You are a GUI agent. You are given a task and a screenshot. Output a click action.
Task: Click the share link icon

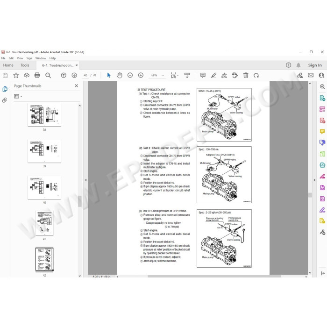pos(300,75)
